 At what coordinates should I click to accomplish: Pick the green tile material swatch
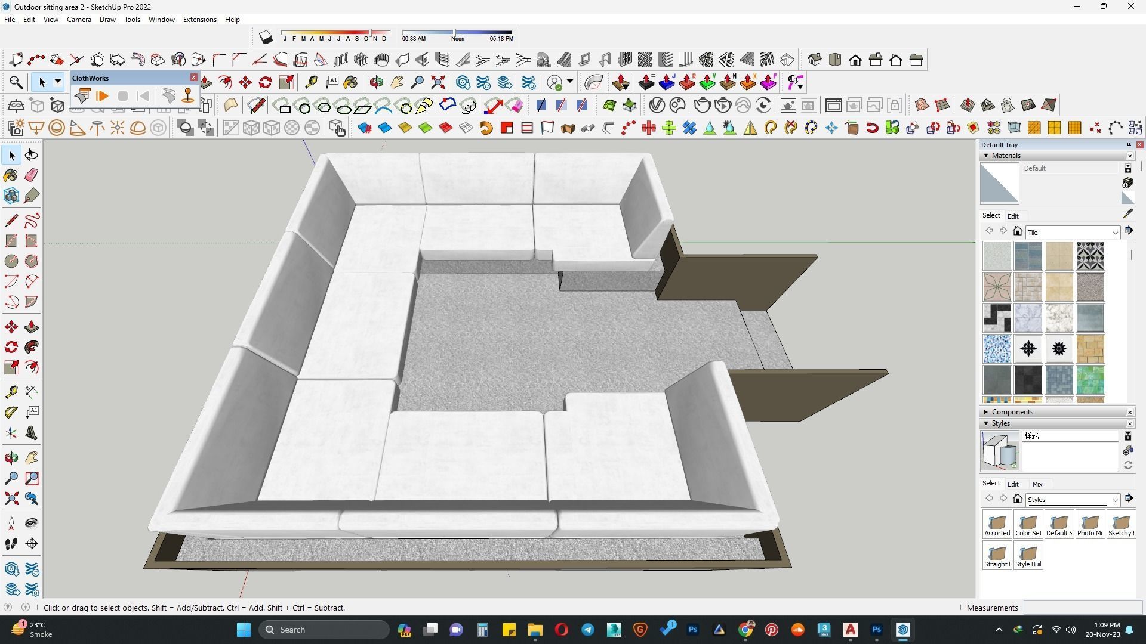(x=1090, y=380)
